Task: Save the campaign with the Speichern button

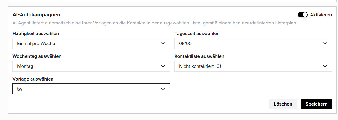Action: coord(316,104)
